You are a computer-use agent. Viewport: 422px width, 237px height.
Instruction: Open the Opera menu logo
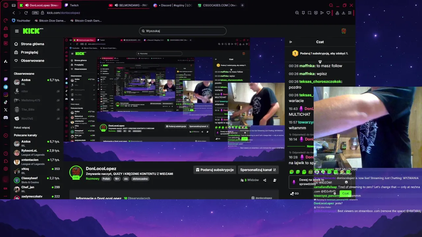6,5
